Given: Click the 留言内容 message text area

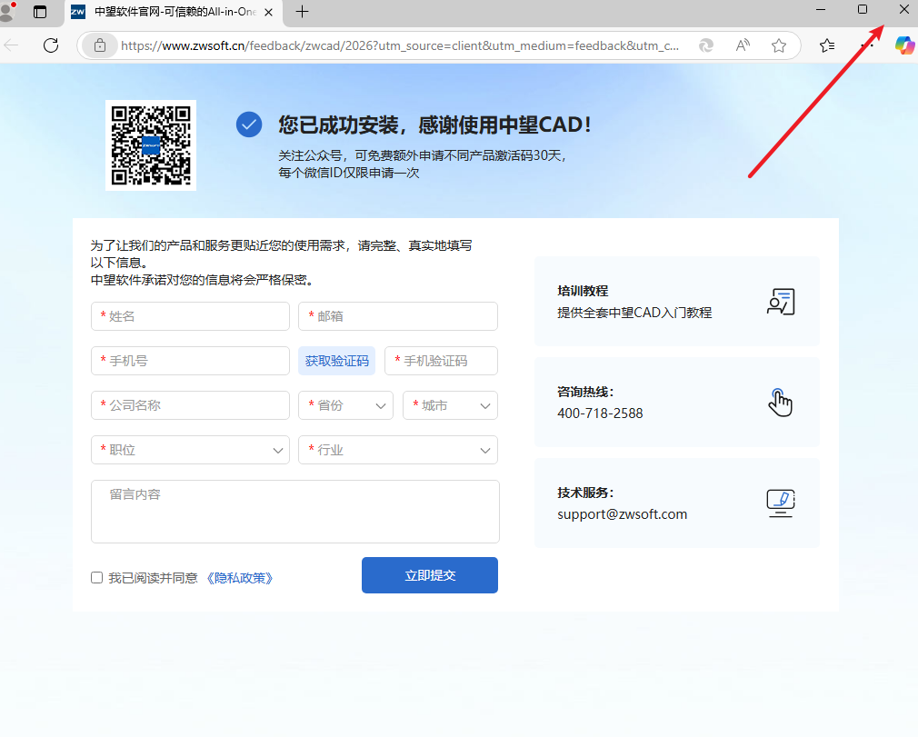Looking at the screenshot, I should (x=294, y=511).
